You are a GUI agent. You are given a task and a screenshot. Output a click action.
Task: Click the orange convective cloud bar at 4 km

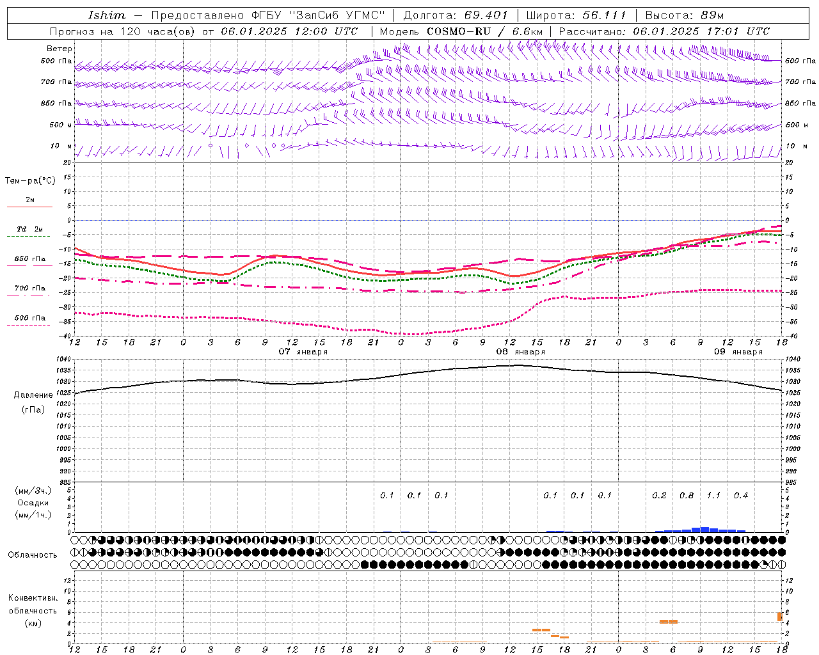coord(668,622)
